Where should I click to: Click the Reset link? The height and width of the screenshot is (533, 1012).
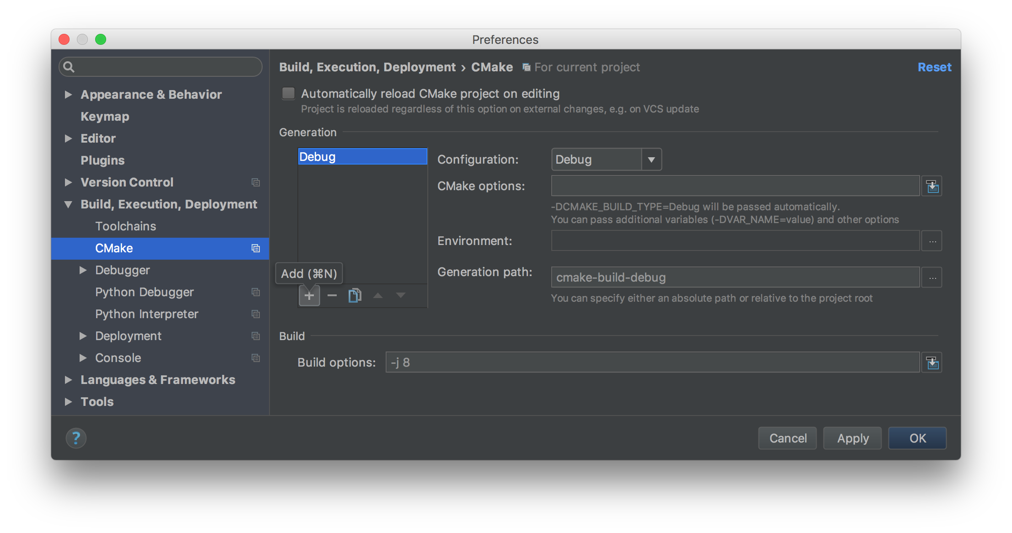(x=934, y=67)
